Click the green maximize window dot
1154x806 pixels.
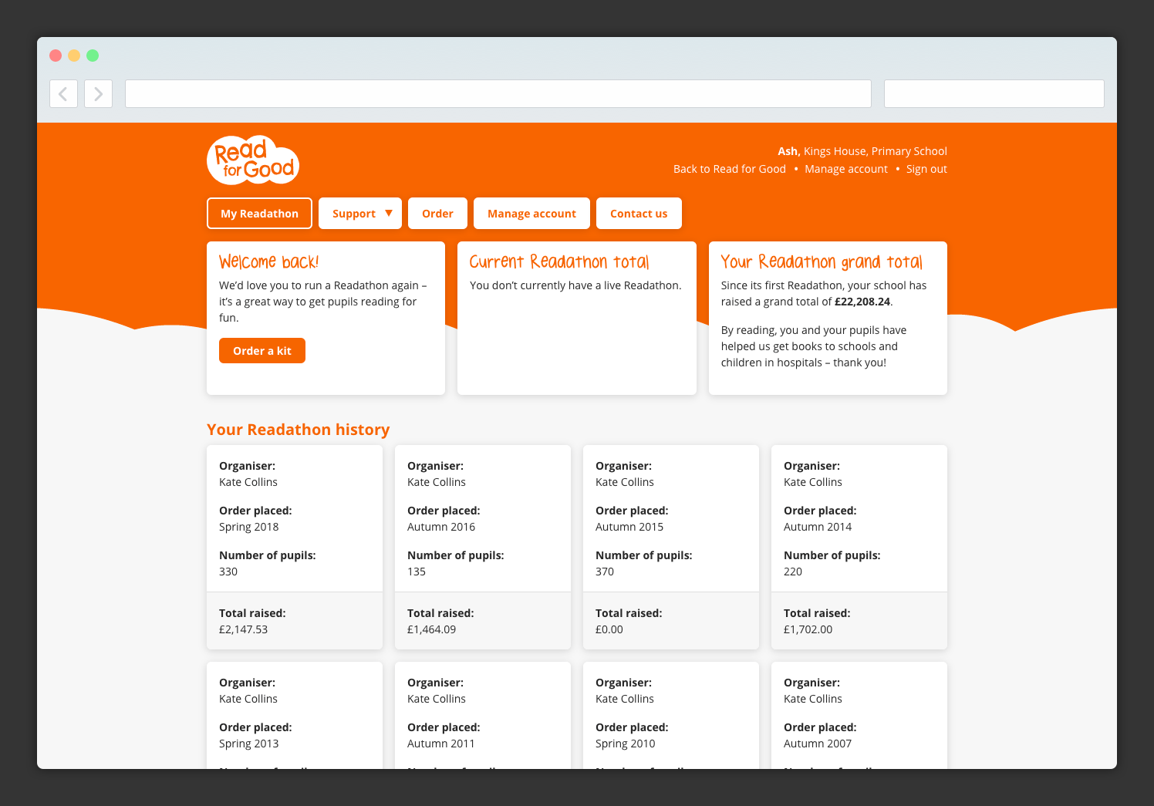(93, 56)
